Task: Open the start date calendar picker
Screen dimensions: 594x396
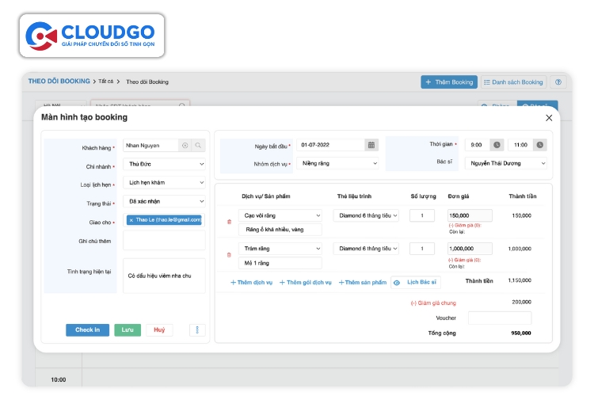Action: tap(371, 145)
